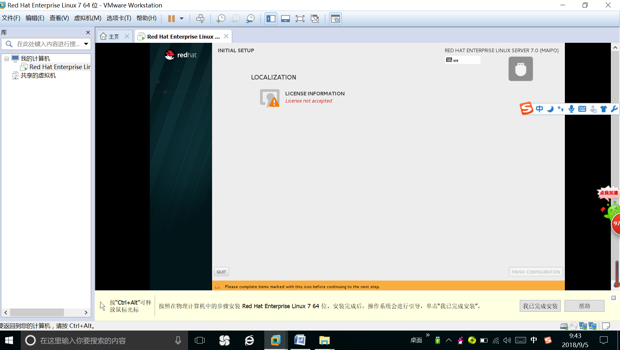This screenshot has height=350, width=620.
Task: Open Sogou soft keyboard icon
Action: [x=582, y=109]
